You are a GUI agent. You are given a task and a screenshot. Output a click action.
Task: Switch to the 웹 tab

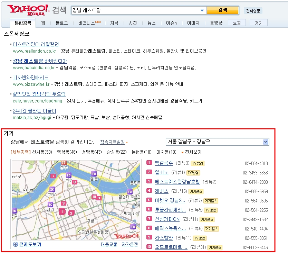coord(43,23)
